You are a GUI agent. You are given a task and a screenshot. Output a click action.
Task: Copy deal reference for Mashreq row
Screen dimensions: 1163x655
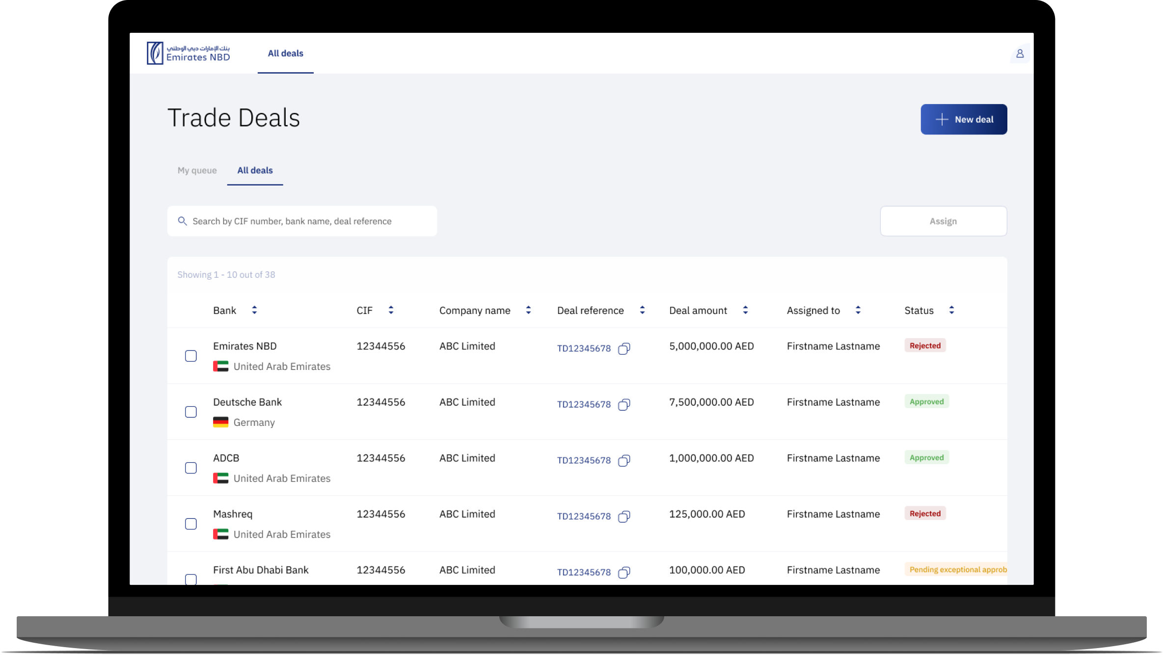coord(624,517)
